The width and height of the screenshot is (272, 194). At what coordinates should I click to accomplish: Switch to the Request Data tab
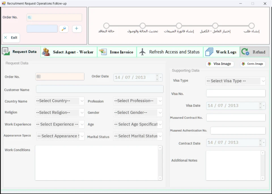click(x=21, y=52)
